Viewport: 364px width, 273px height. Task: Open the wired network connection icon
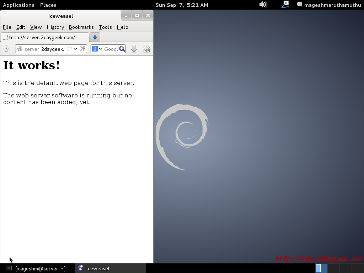click(x=285, y=5)
